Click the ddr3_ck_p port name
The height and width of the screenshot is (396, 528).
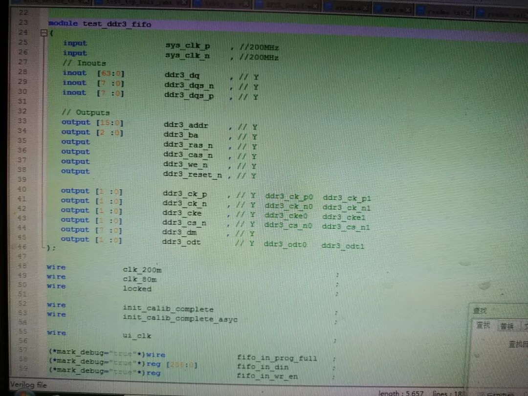click(x=184, y=194)
